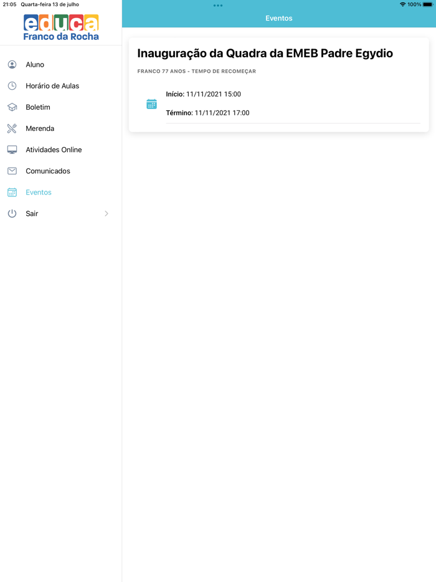
Task: Click the envelope Comunicados icon
Action: pyautogui.click(x=12, y=171)
